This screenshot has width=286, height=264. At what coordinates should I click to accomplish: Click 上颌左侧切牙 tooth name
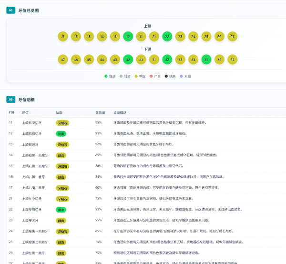(32, 210)
